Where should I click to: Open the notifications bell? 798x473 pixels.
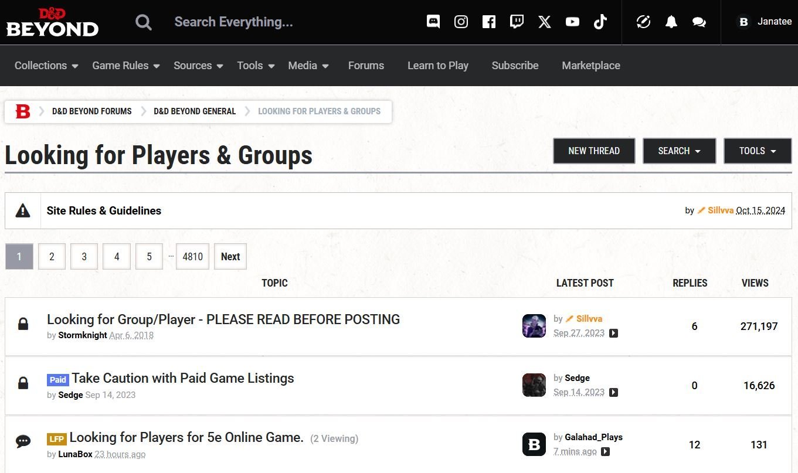coord(671,22)
